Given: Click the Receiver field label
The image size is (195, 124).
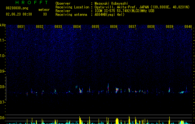Looking at the screenshot, I should point(63,11).
